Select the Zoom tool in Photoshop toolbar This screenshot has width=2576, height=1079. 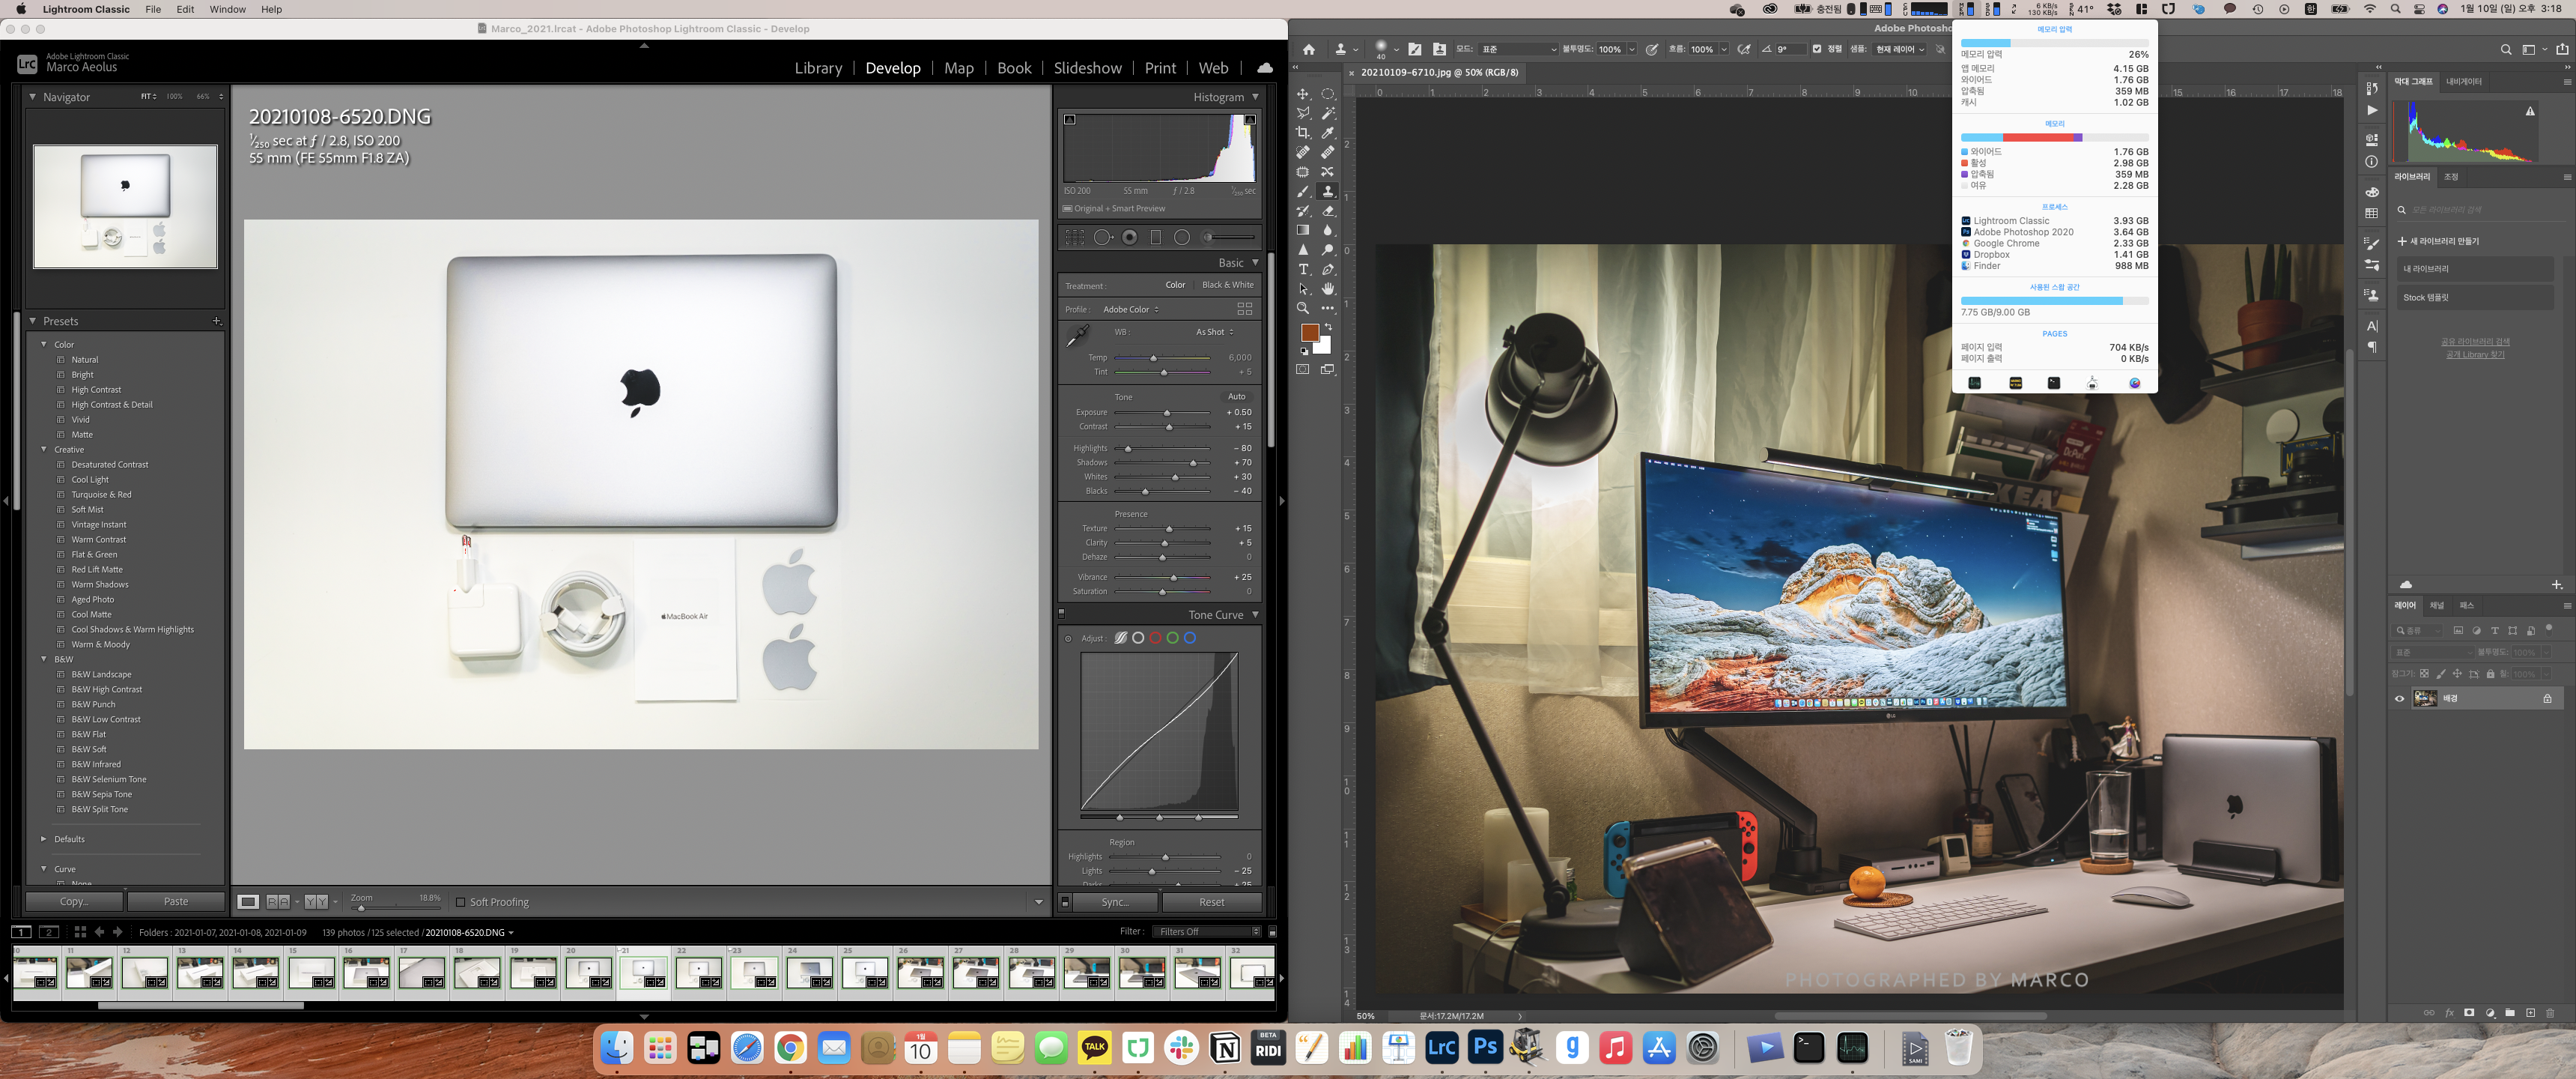[x=1303, y=308]
